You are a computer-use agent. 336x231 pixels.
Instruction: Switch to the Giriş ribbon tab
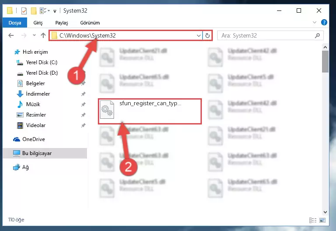coord(38,23)
